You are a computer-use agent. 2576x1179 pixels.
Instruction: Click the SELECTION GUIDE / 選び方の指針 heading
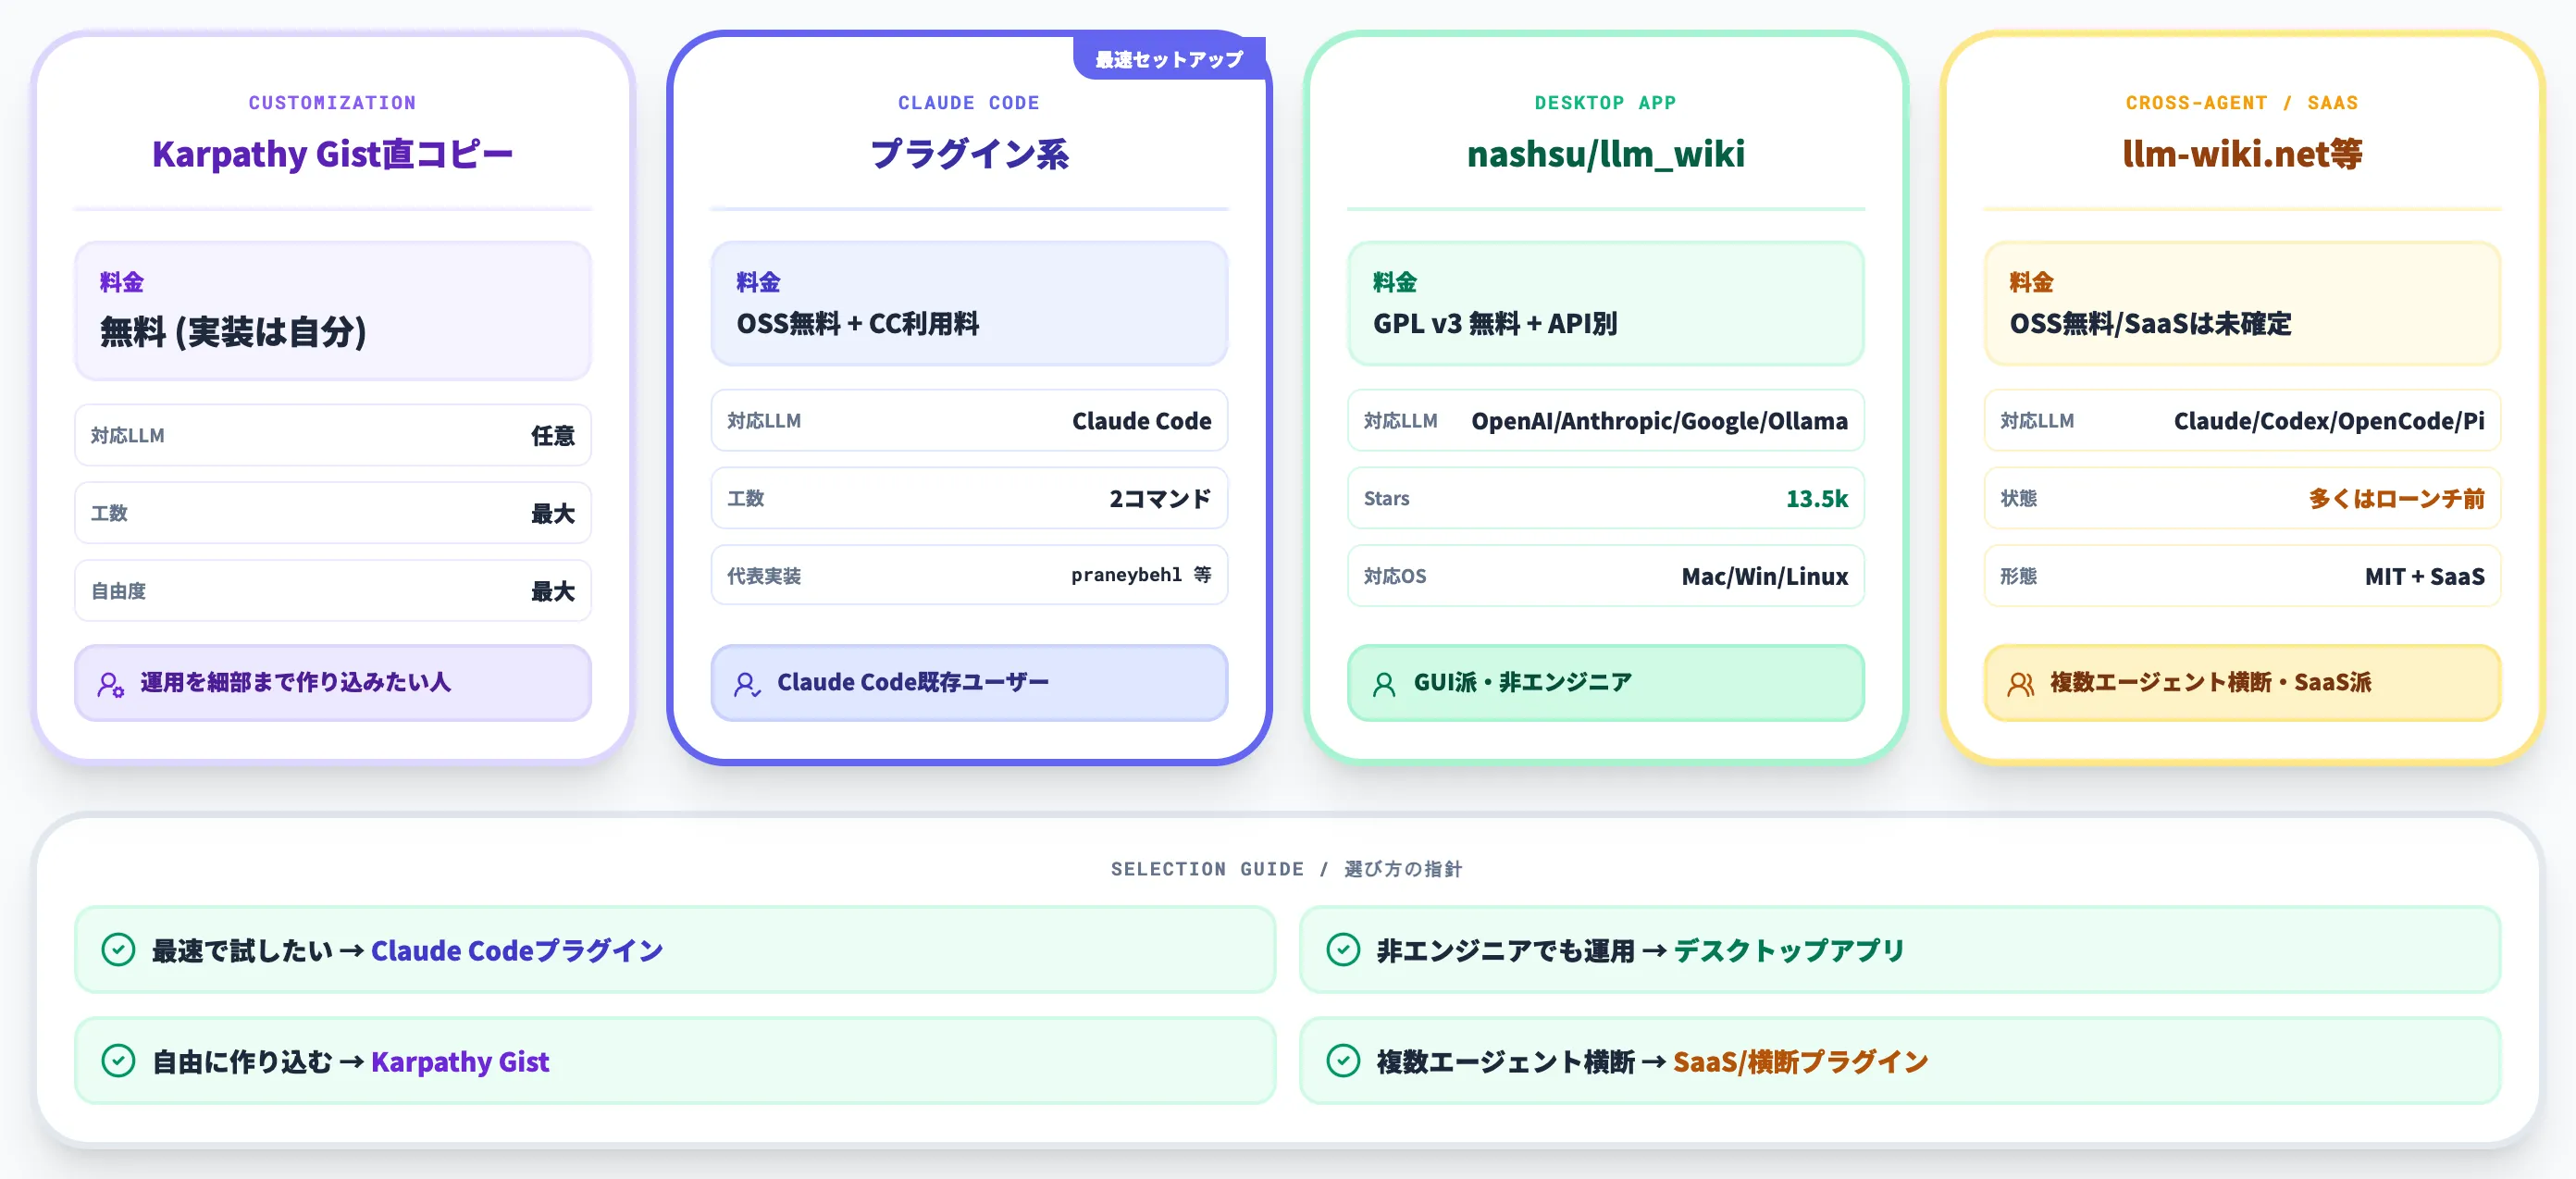click(x=1287, y=869)
